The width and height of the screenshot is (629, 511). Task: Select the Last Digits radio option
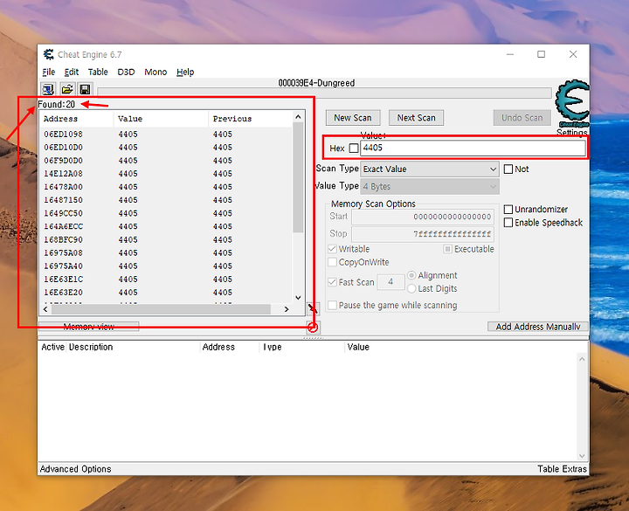point(411,289)
